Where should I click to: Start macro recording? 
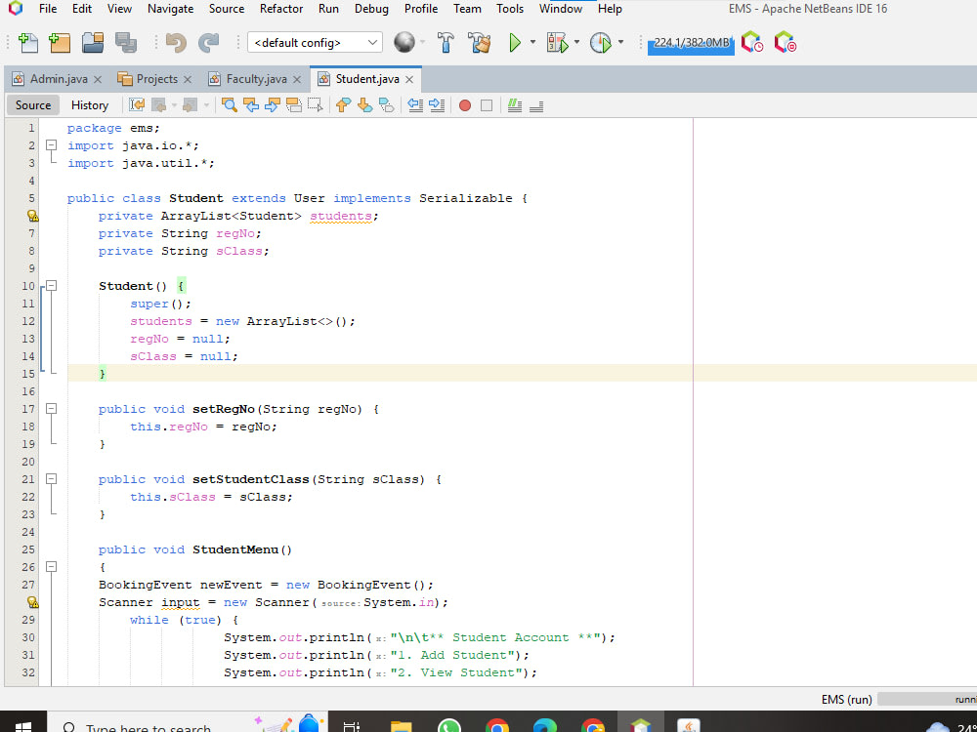(464, 104)
